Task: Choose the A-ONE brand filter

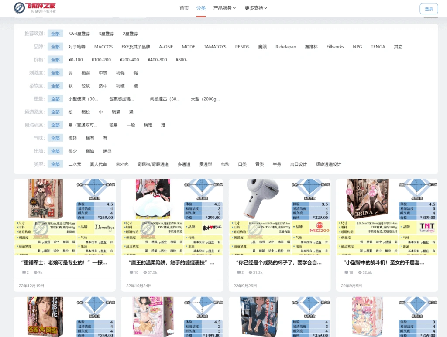Action: click(x=166, y=47)
